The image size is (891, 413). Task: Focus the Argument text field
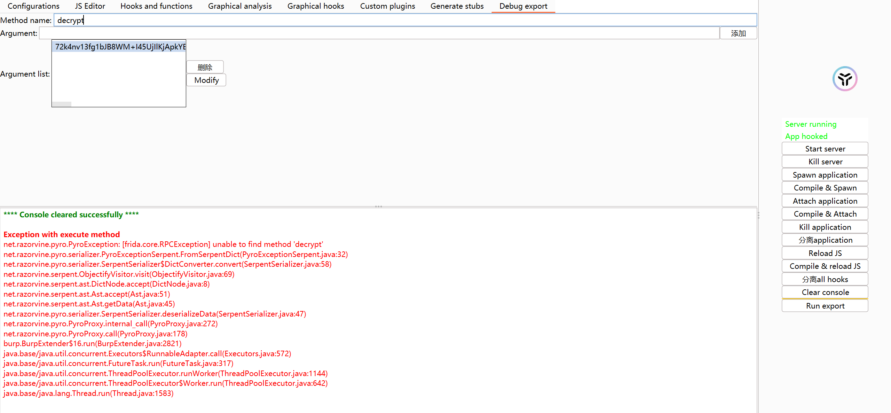pos(379,33)
